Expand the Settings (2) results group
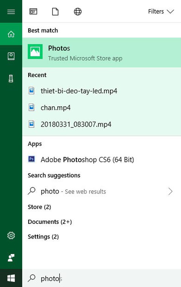 43,237
